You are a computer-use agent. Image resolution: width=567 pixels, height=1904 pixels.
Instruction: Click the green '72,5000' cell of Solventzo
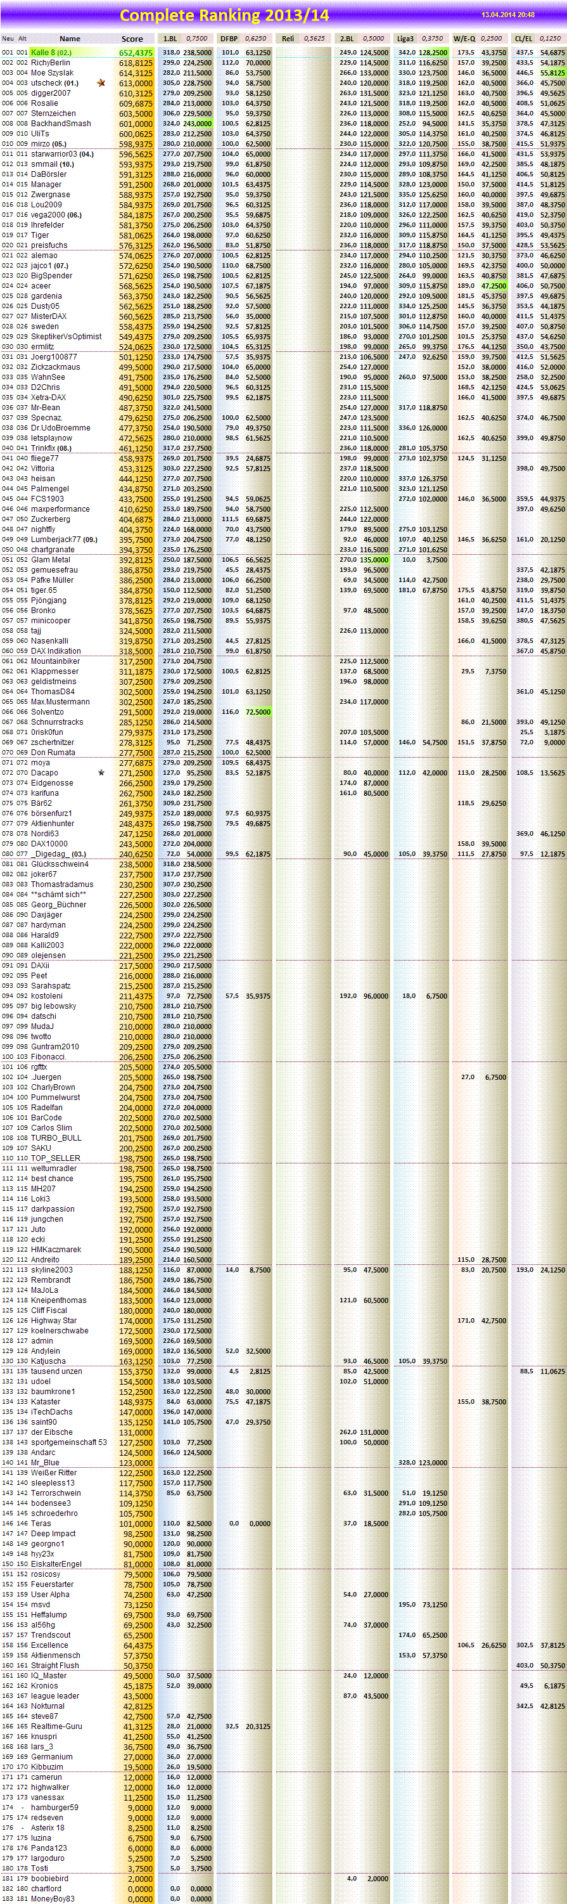[x=257, y=712]
